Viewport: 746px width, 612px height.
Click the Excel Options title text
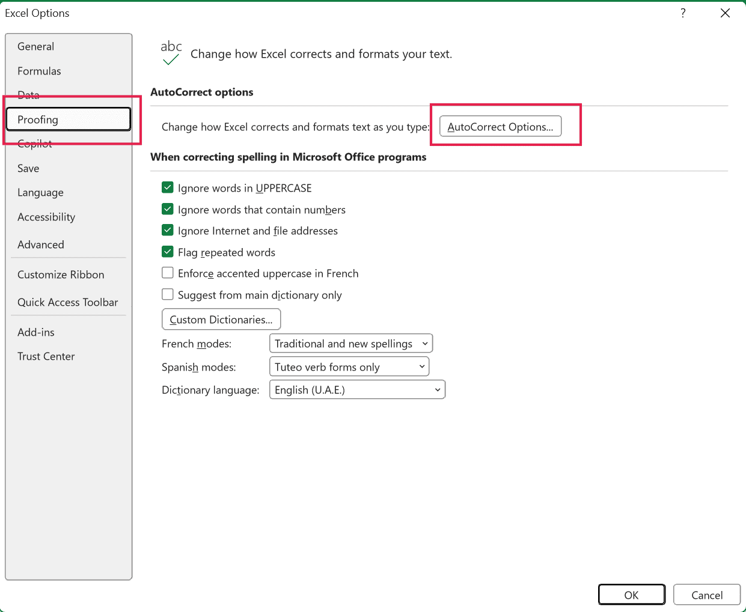coord(37,13)
